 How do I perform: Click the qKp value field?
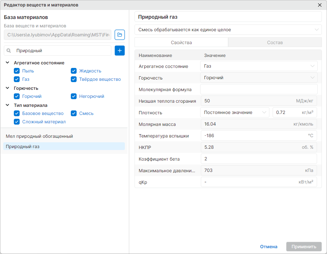[x=259, y=182]
